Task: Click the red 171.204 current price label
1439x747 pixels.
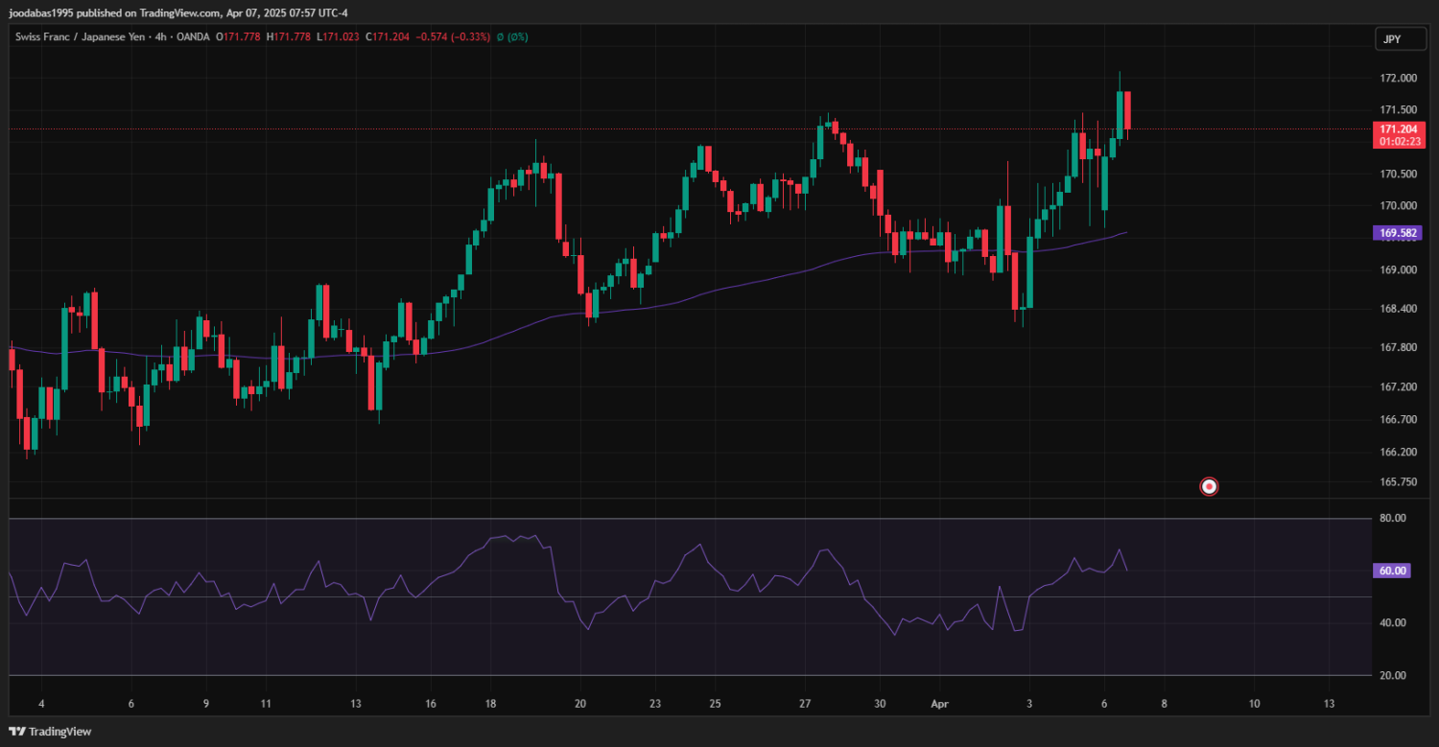Action: coord(1400,128)
